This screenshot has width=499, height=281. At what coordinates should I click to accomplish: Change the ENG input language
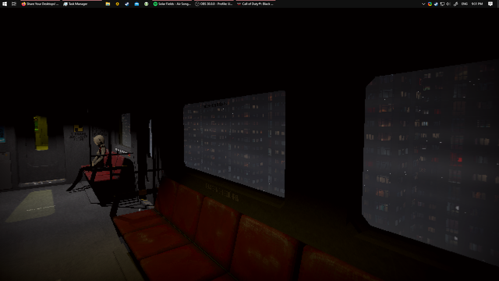click(x=464, y=4)
